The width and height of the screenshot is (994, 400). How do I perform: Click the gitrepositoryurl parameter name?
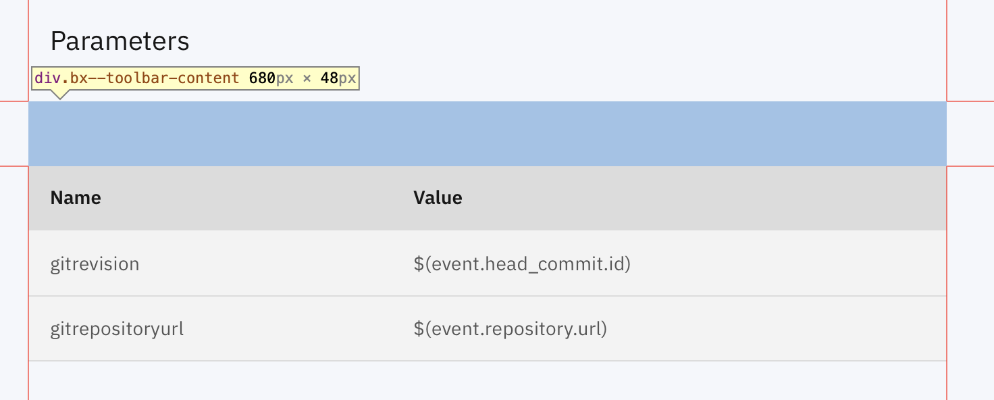[x=116, y=328]
